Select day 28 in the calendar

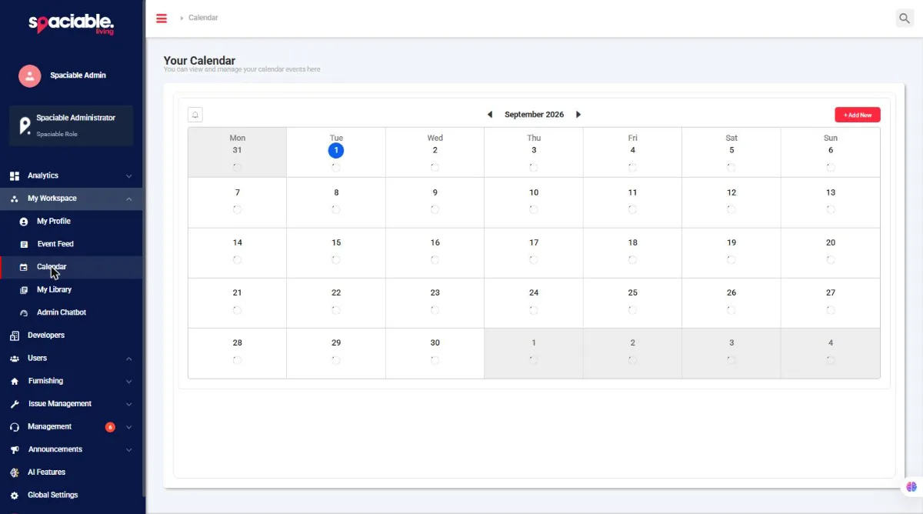click(238, 353)
